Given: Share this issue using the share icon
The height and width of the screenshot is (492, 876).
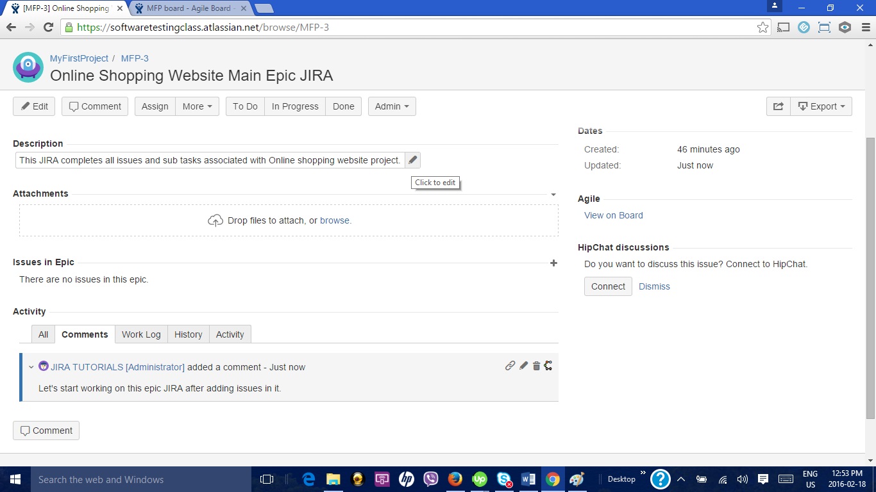Looking at the screenshot, I should click(x=778, y=106).
